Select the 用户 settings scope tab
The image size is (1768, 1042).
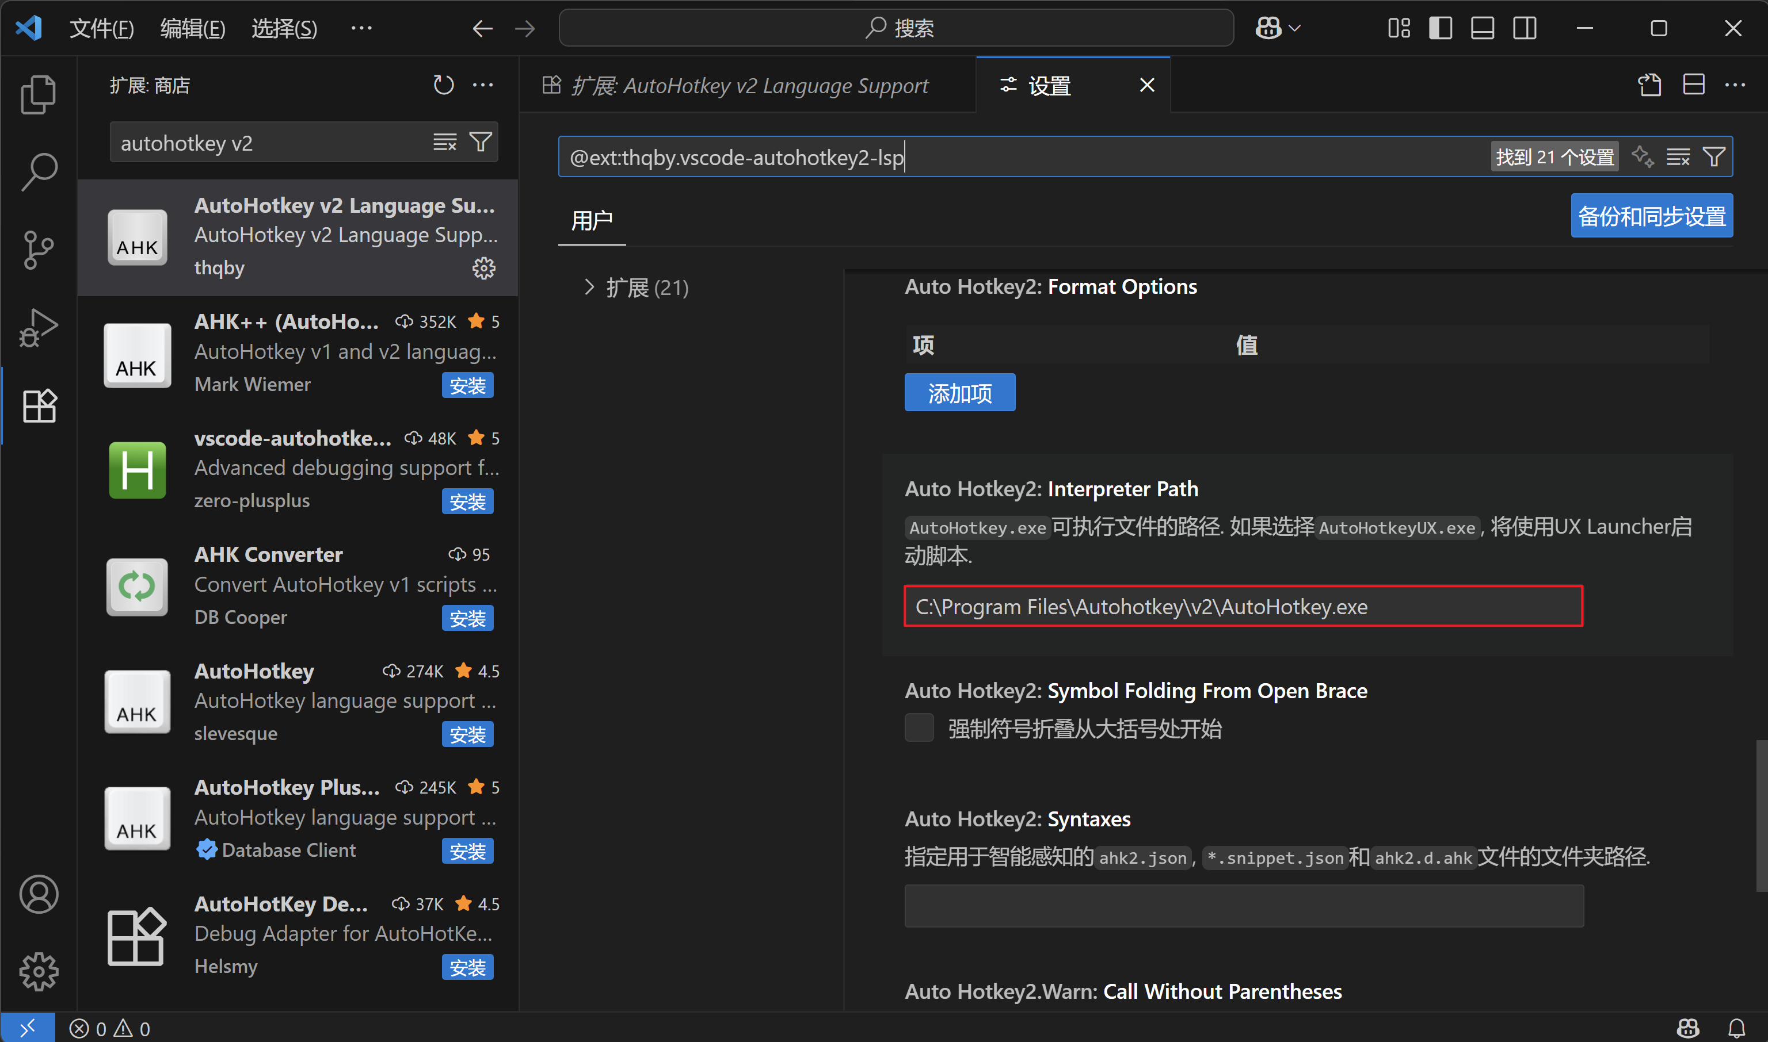click(592, 220)
